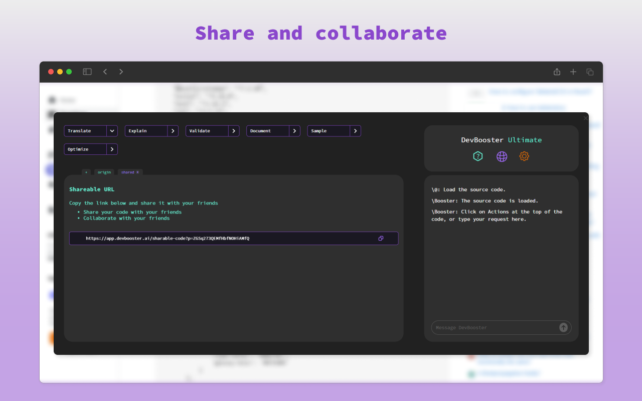Screen dimensions: 642x401
Task: Click the Shareable URL heading
Action: click(92, 189)
